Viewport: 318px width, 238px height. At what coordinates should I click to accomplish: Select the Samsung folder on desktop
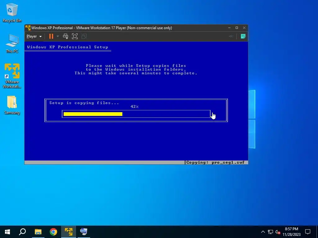click(12, 105)
